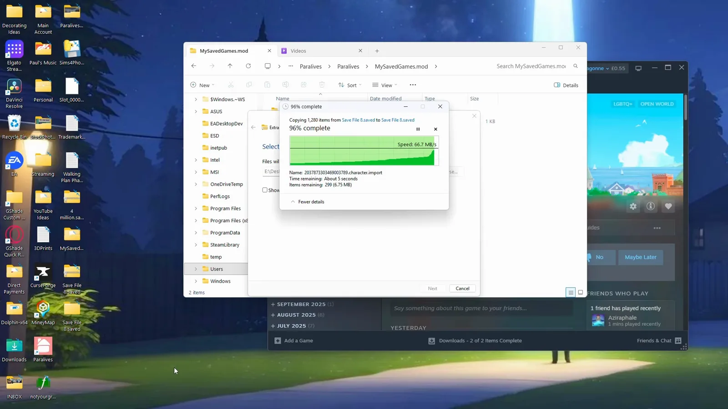This screenshot has height=409, width=728.
Task: Toggle the Details pane in Explorer
Action: (x=566, y=85)
